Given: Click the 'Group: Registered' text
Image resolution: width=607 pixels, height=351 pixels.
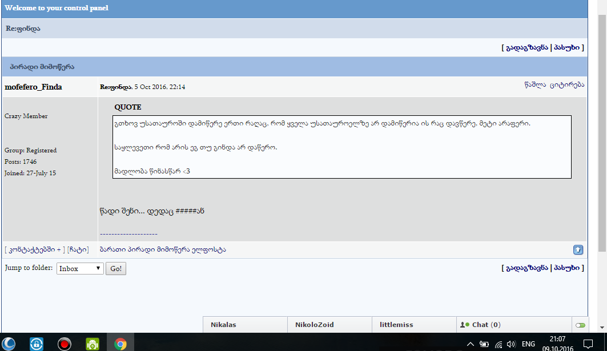Looking at the screenshot, I should pyautogui.click(x=31, y=150).
